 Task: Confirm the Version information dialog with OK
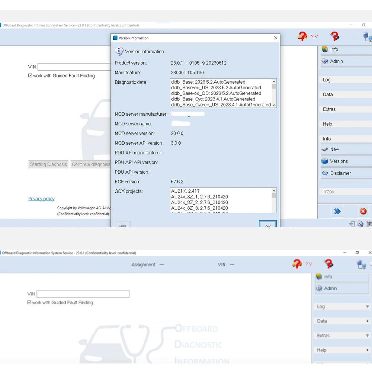click(x=267, y=224)
